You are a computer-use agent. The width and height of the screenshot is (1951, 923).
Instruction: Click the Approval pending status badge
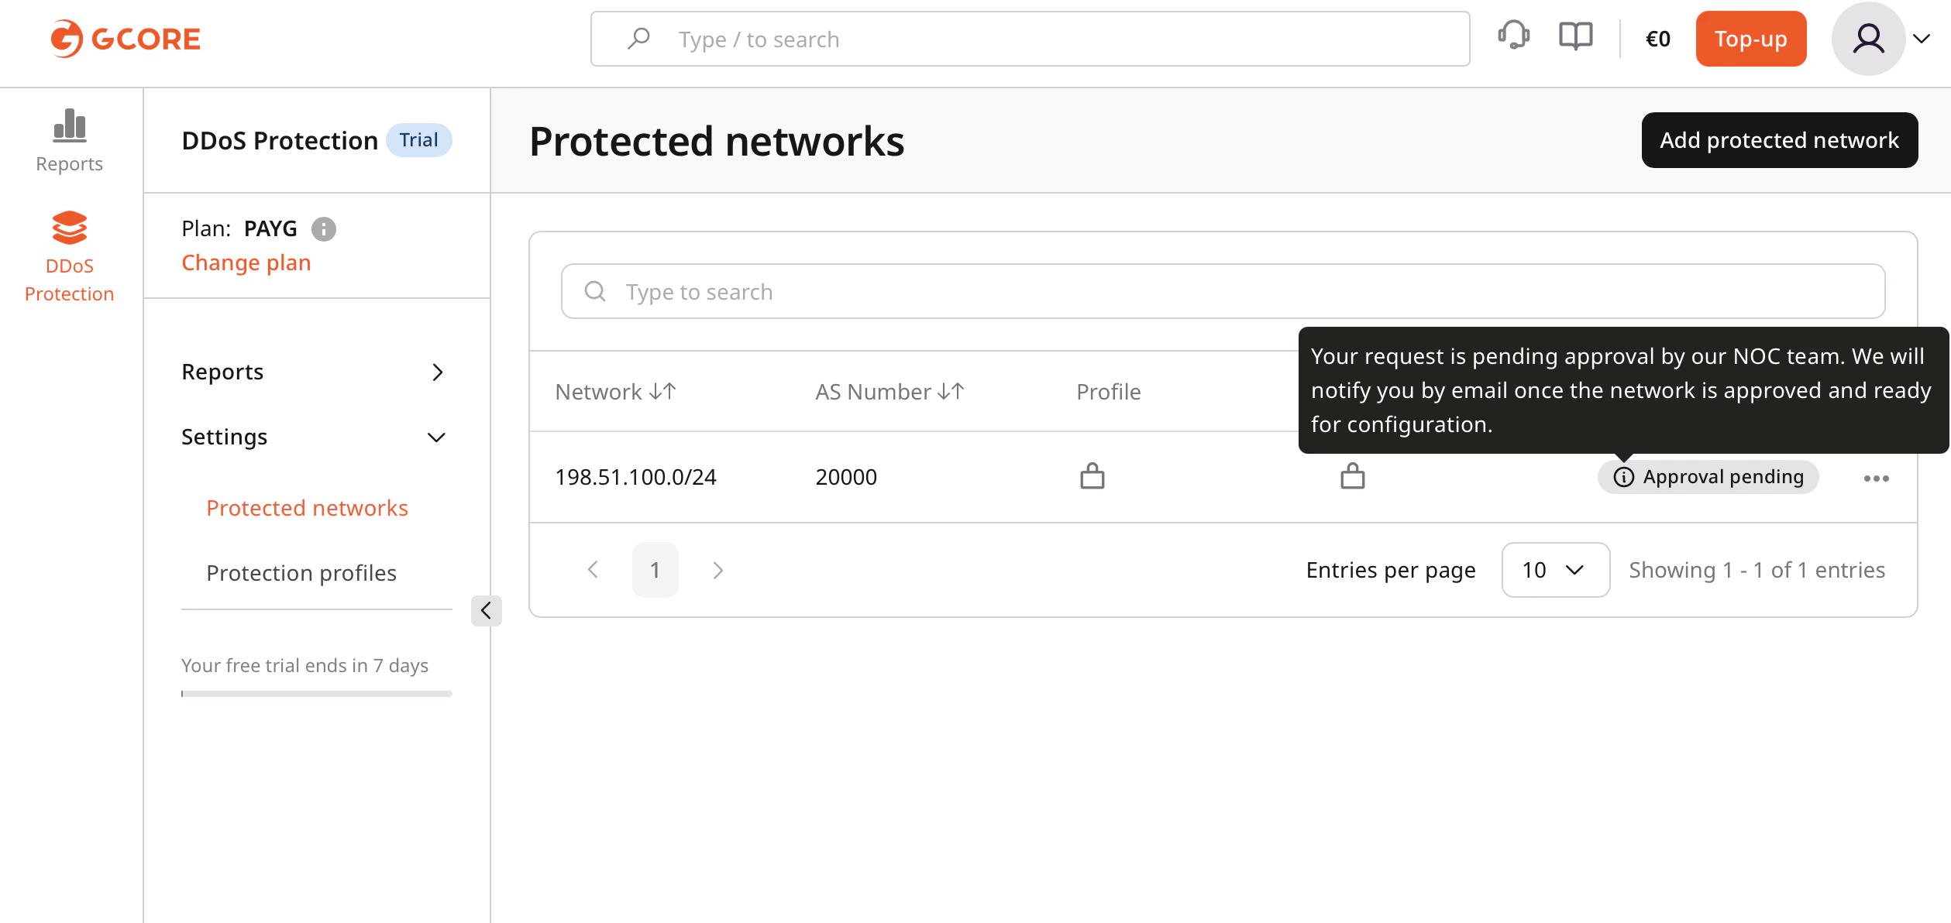[x=1708, y=477]
